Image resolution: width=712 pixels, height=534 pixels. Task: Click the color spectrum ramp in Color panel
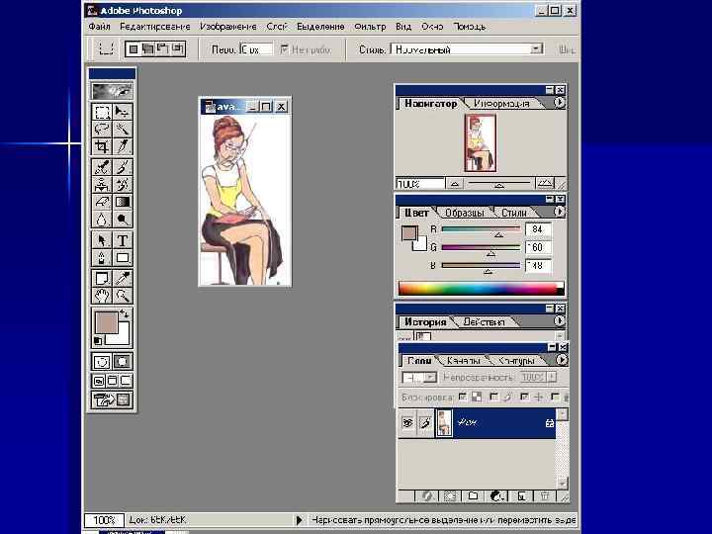tap(481, 289)
